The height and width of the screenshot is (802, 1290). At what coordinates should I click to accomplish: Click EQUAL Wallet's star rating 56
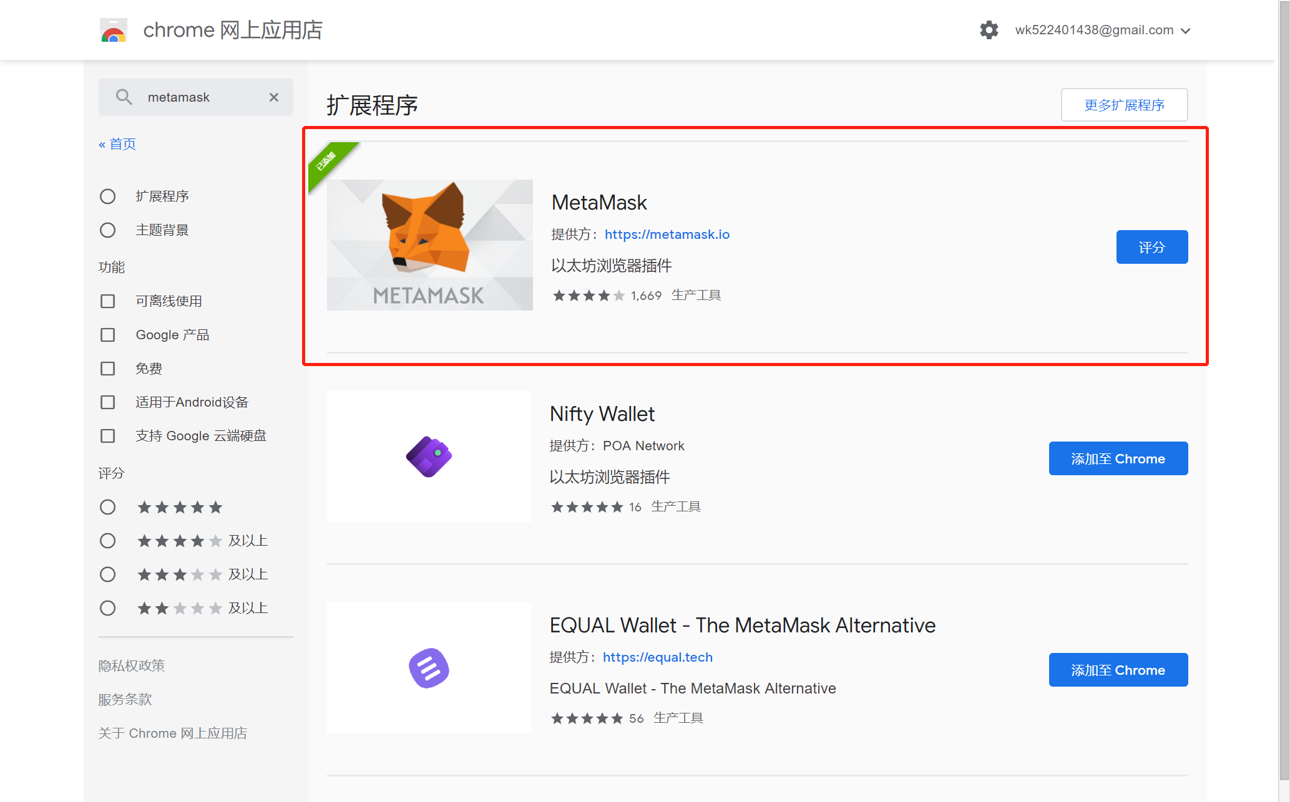tap(597, 718)
